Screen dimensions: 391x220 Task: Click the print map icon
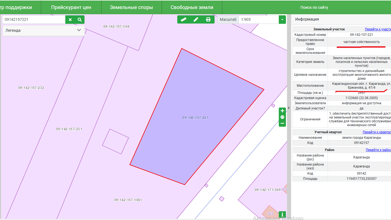(x=208, y=19)
